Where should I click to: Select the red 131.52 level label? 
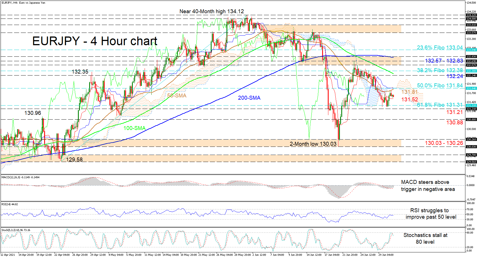point(410,100)
